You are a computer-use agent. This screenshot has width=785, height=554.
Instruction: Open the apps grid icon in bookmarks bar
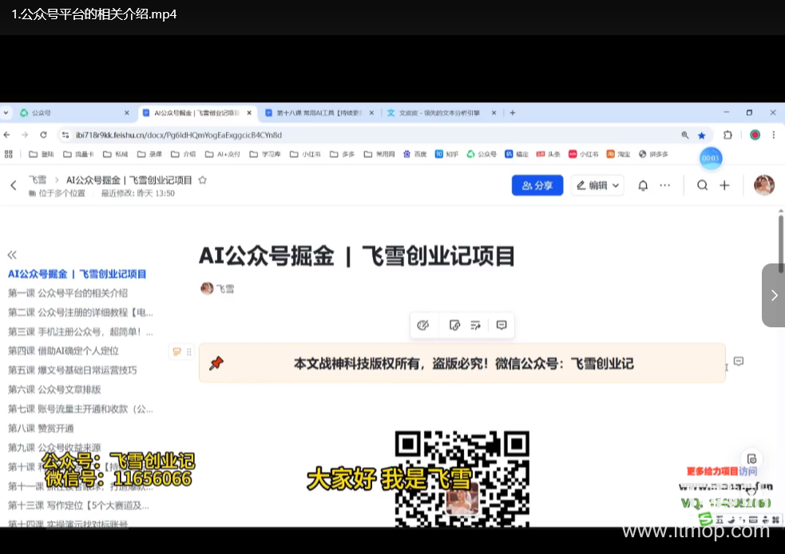[x=9, y=154]
